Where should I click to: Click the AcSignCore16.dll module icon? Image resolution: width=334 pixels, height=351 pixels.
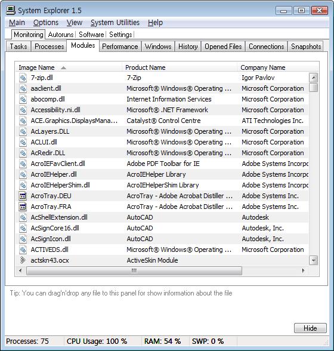click(23, 228)
